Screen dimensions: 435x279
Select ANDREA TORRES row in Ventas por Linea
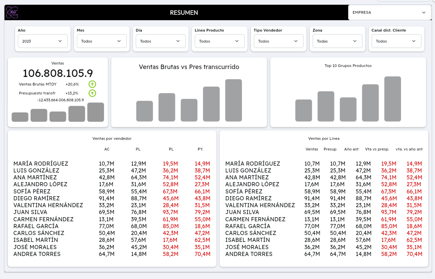tap(249, 254)
